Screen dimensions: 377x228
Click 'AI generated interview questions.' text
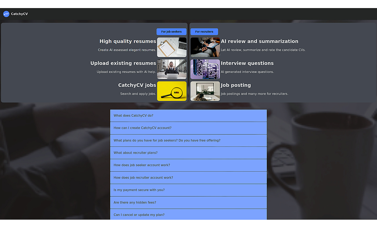click(247, 72)
